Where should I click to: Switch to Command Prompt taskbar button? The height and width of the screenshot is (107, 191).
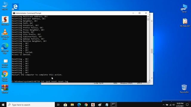(113, 105)
